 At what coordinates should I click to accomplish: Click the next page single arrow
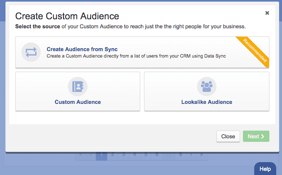pyautogui.click(x=191, y=154)
